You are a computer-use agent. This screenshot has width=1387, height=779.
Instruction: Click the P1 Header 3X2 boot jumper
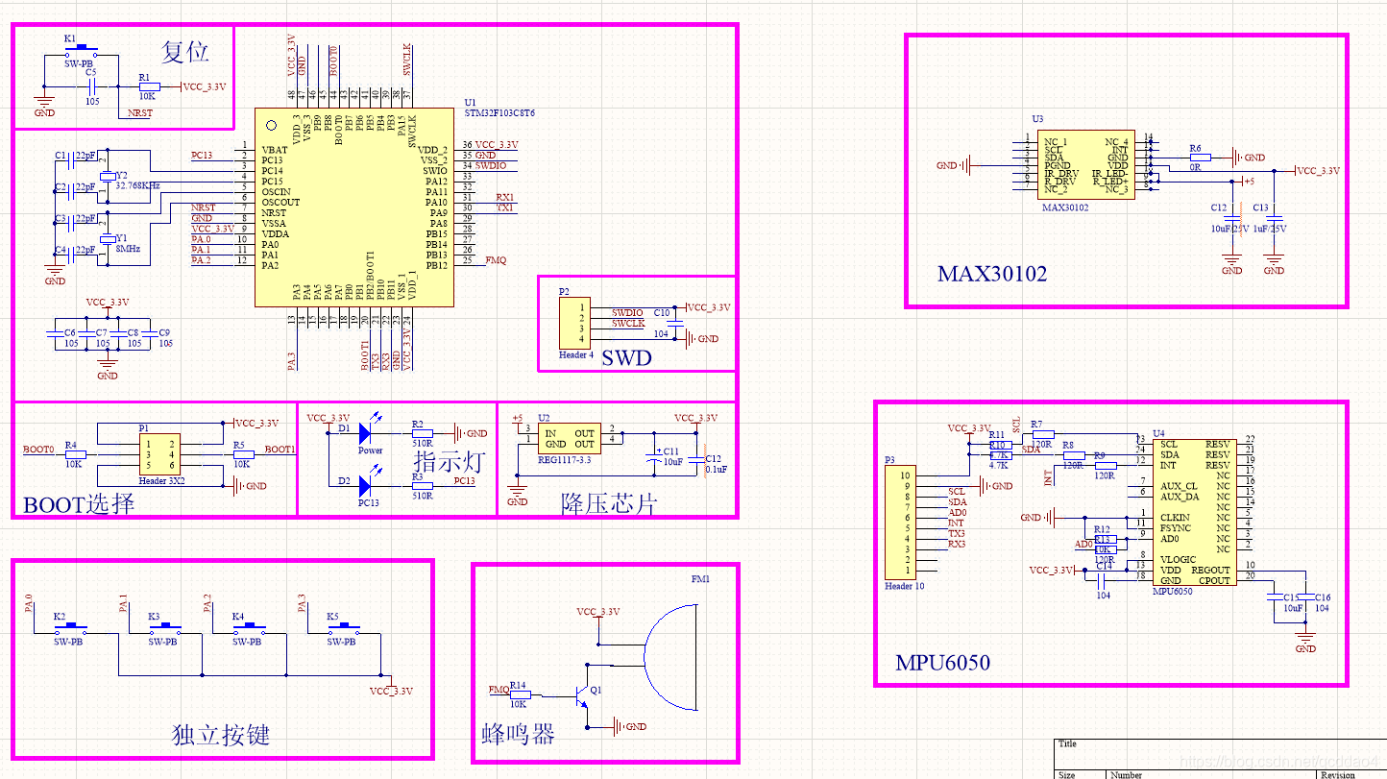coord(159,455)
